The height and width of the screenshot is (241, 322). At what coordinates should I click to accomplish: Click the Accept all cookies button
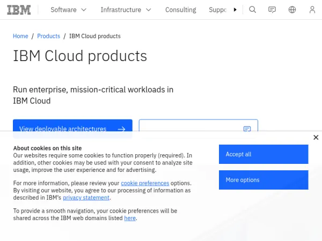pos(264,154)
